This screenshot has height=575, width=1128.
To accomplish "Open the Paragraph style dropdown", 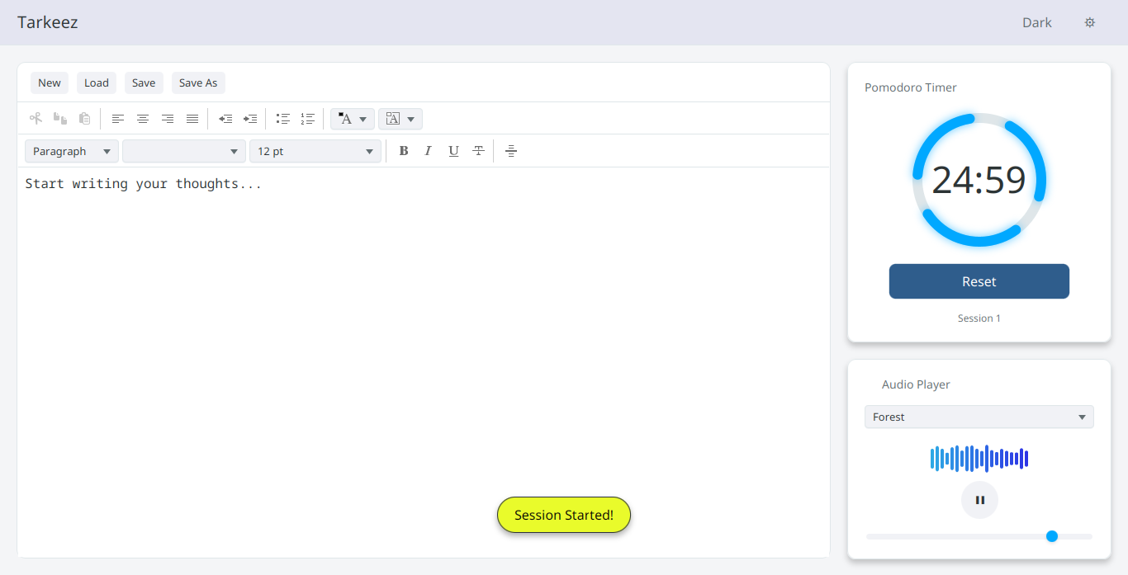I will click(x=72, y=151).
